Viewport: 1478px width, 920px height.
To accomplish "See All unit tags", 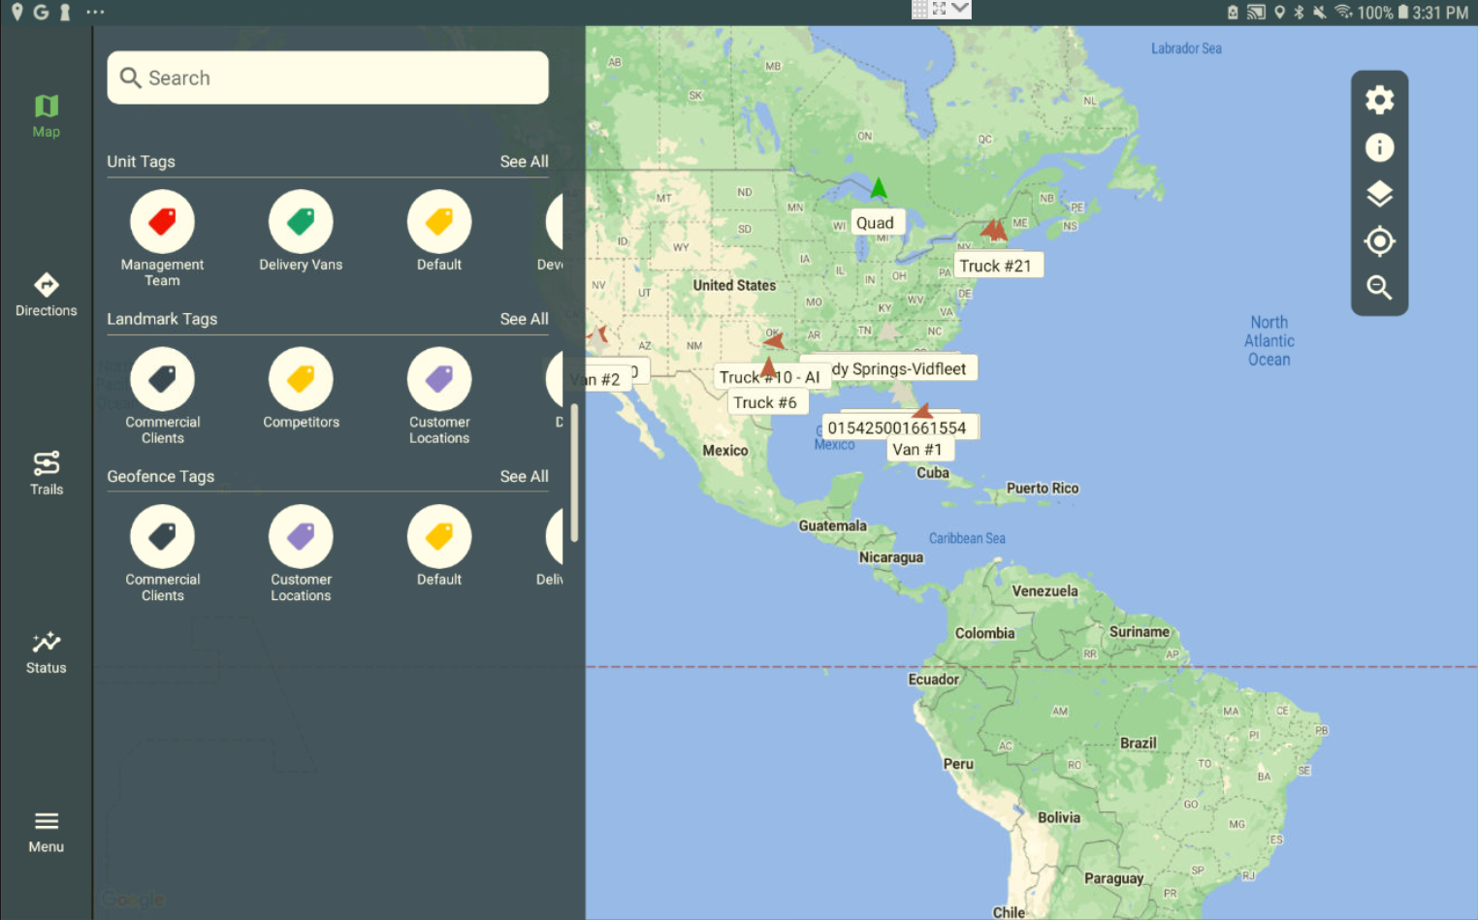I will click(x=524, y=161).
